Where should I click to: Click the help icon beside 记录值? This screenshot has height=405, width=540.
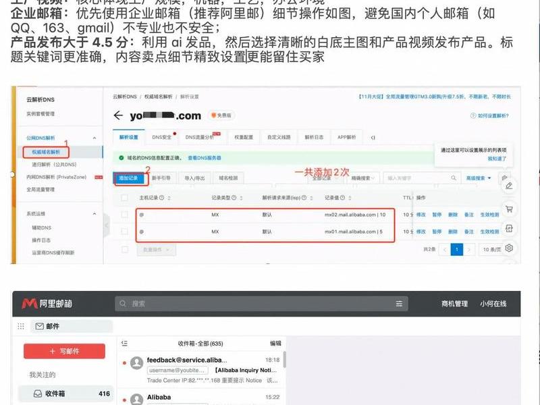coord(342,198)
